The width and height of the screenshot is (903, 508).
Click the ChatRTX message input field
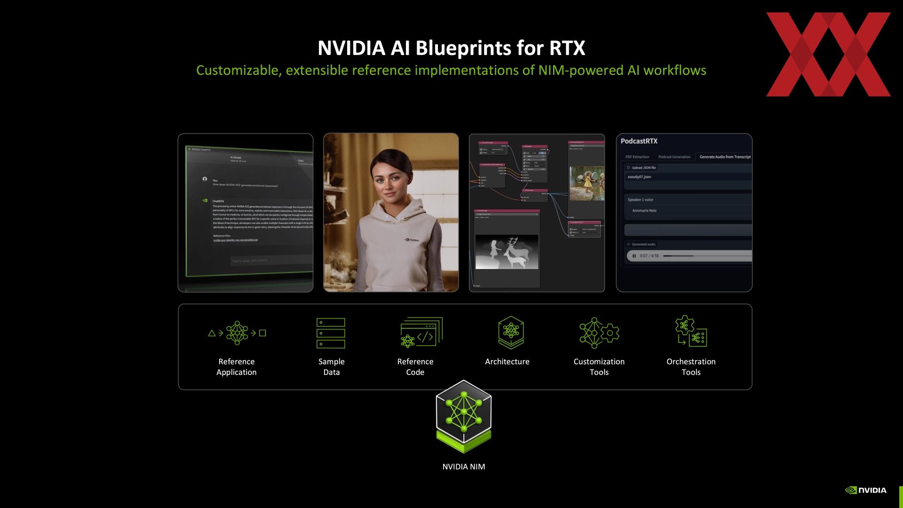(x=271, y=260)
